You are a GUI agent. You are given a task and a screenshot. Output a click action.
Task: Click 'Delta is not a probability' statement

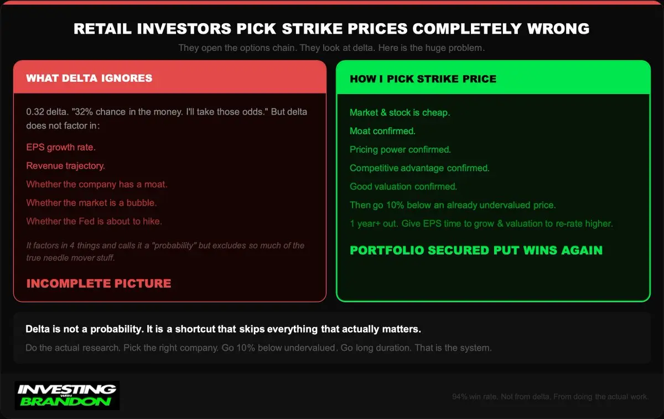(224, 329)
